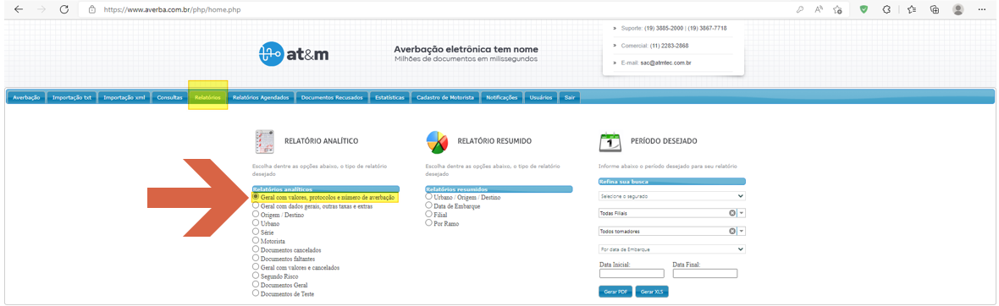
Task: Open the read aloud icon
Action: pos(819,9)
